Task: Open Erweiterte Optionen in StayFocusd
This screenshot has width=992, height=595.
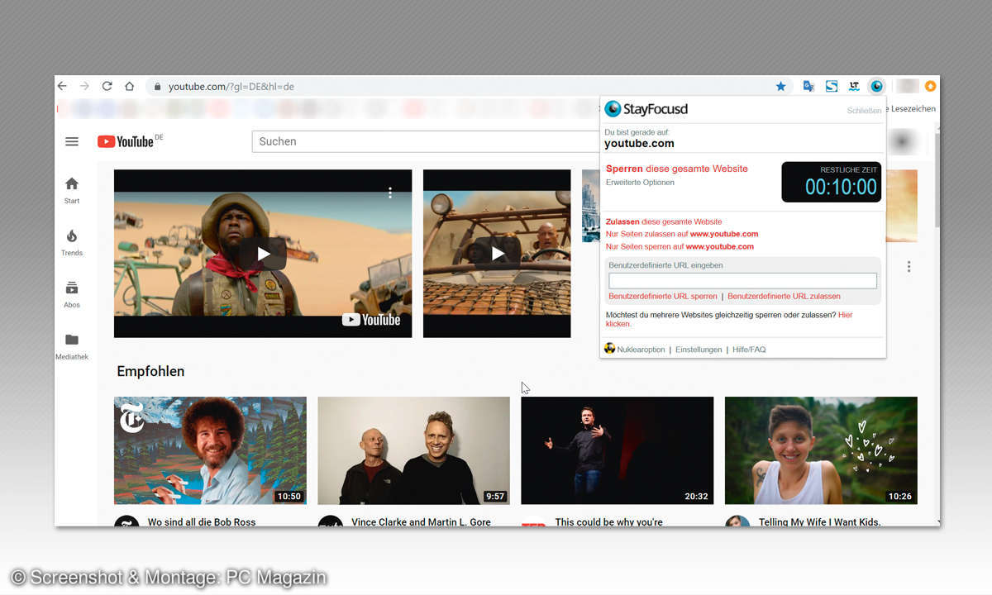Action: pyautogui.click(x=640, y=183)
